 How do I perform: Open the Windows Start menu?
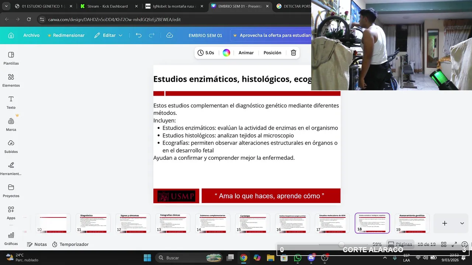pos(147,258)
